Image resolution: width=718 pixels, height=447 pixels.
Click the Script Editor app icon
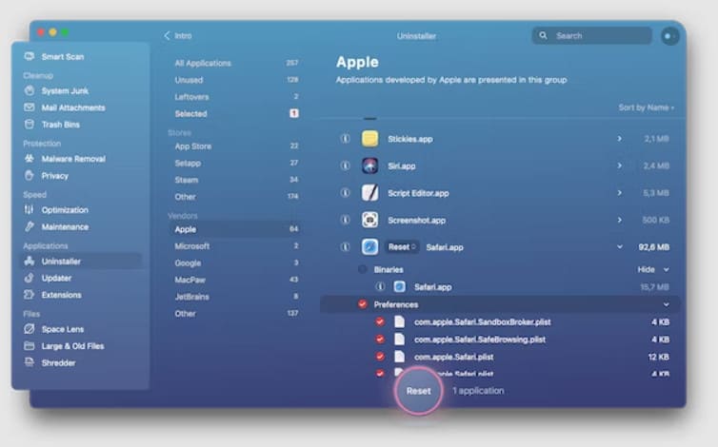coord(369,192)
